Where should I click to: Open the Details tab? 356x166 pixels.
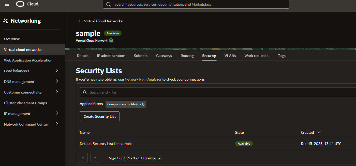pos(83,56)
